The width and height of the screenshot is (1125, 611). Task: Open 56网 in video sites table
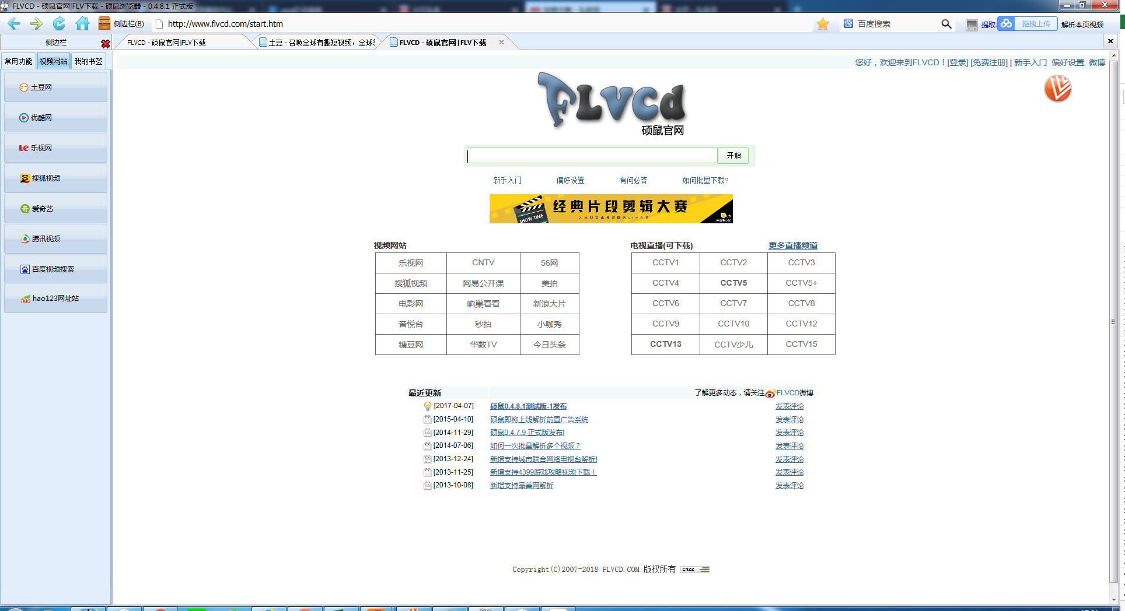pos(549,263)
